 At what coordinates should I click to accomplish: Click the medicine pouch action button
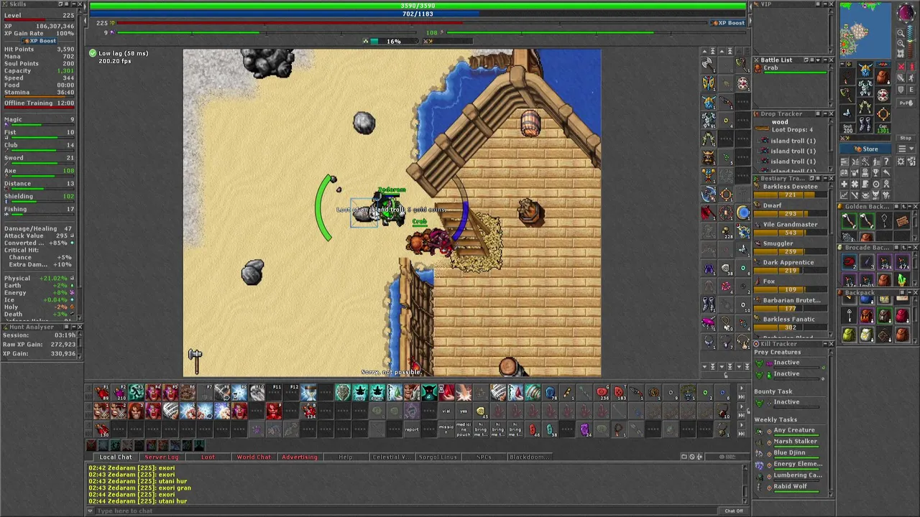[x=464, y=429]
